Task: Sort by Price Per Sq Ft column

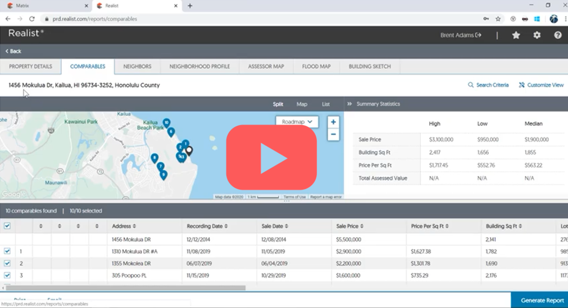Action: [430, 226]
